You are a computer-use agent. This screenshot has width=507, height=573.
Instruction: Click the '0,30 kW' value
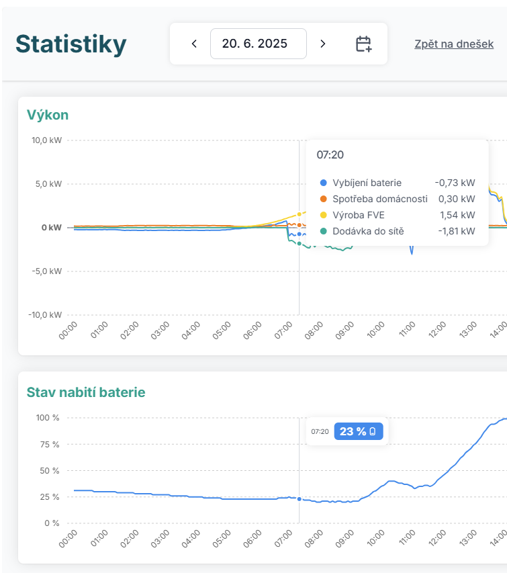pyautogui.click(x=457, y=199)
